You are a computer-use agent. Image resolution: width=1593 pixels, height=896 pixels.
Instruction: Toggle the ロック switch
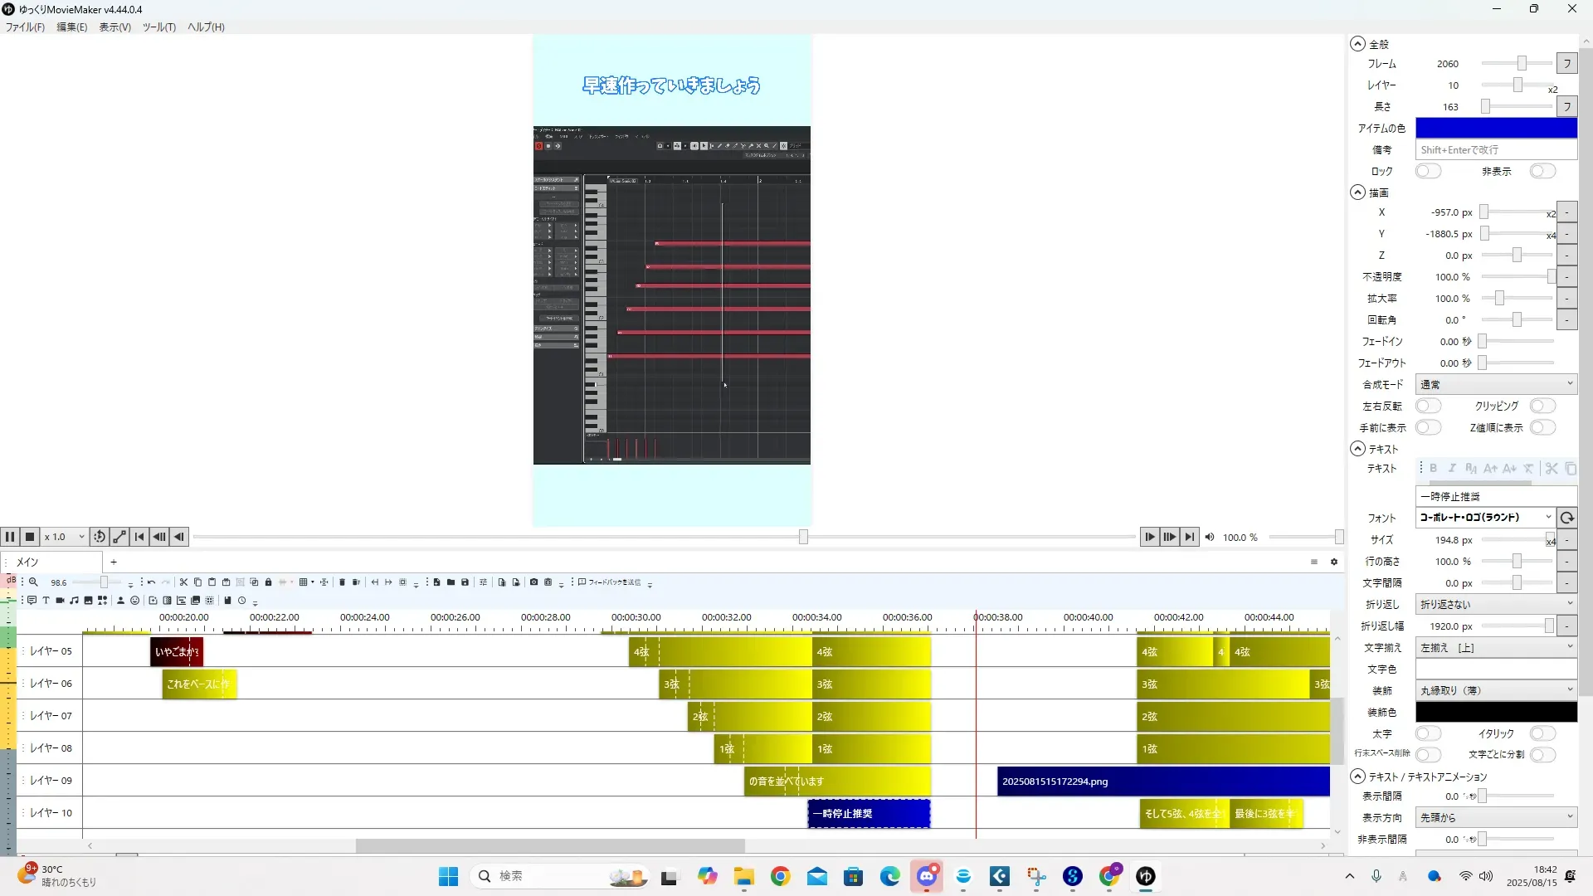(1428, 171)
